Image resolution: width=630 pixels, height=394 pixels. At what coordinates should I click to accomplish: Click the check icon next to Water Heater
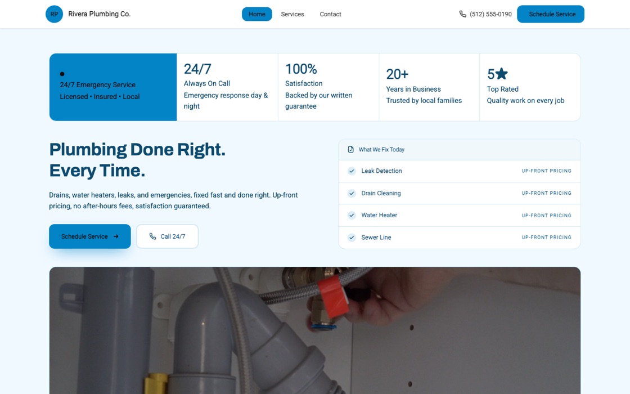352,215
